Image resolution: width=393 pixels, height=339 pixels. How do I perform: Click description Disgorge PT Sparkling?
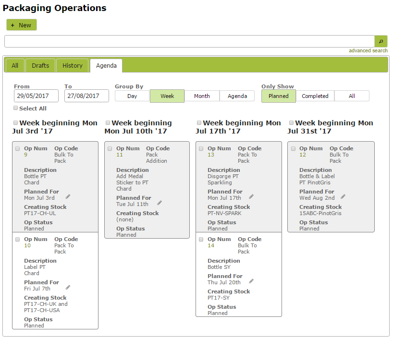[223, 180]
